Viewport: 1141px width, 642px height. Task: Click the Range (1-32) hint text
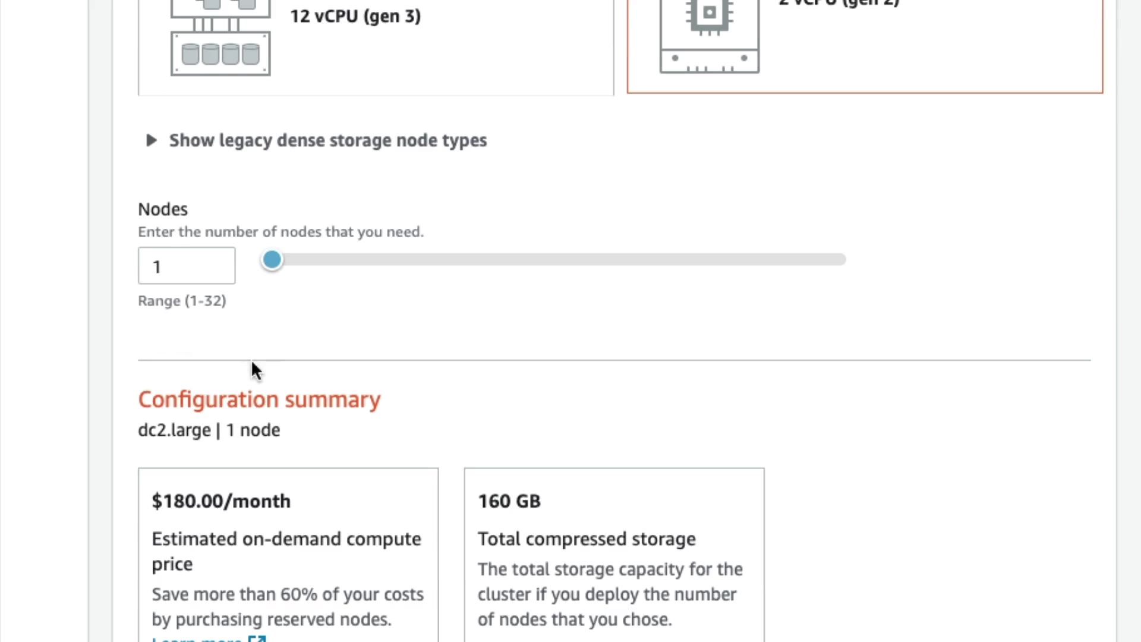tap(182, 301)
